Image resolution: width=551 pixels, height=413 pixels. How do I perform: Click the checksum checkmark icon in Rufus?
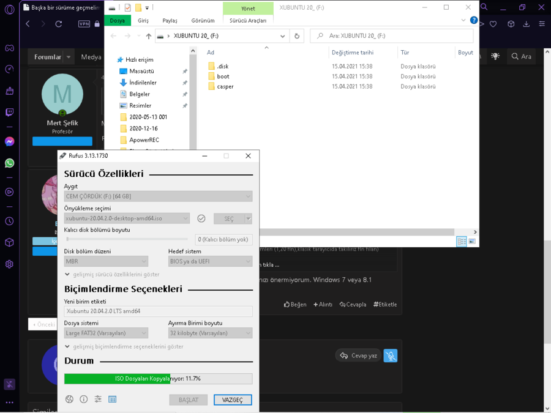pyautogui.click(x=201, y=218)
